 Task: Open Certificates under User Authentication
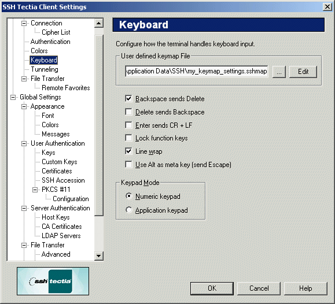pos(57,171)
